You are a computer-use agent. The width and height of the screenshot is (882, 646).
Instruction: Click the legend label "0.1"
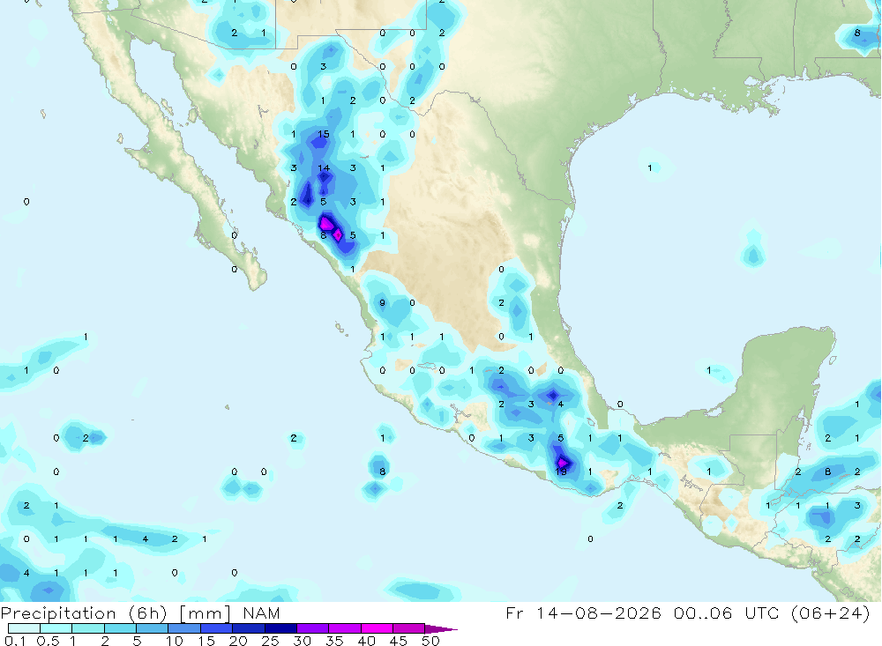coord(15,641)
